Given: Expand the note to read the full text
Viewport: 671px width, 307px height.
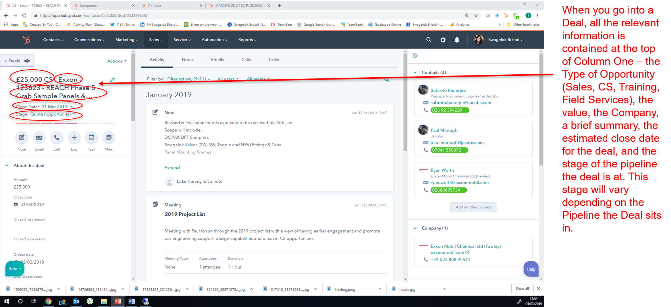Looking at the screenshot, I should click(172, 168).
